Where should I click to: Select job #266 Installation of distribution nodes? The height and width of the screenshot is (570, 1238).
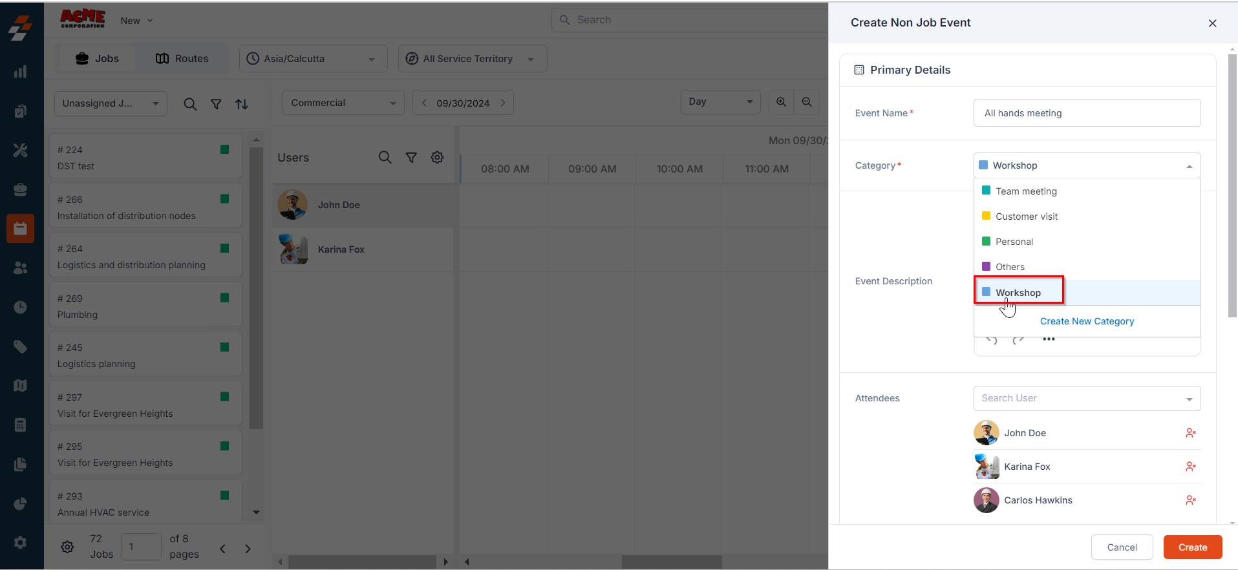(x=145, y=206)
